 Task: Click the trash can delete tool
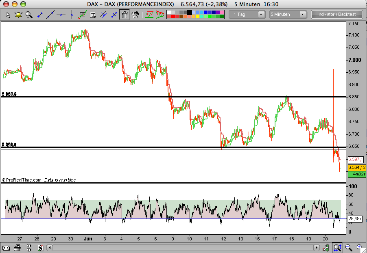(125, 15)
